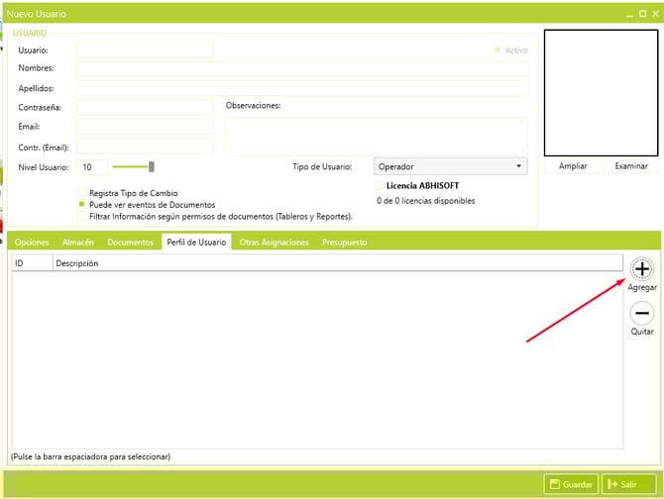Screen dimensions: 664x499
Task: Click the Agregar plus icon
Action: (642, 268)
